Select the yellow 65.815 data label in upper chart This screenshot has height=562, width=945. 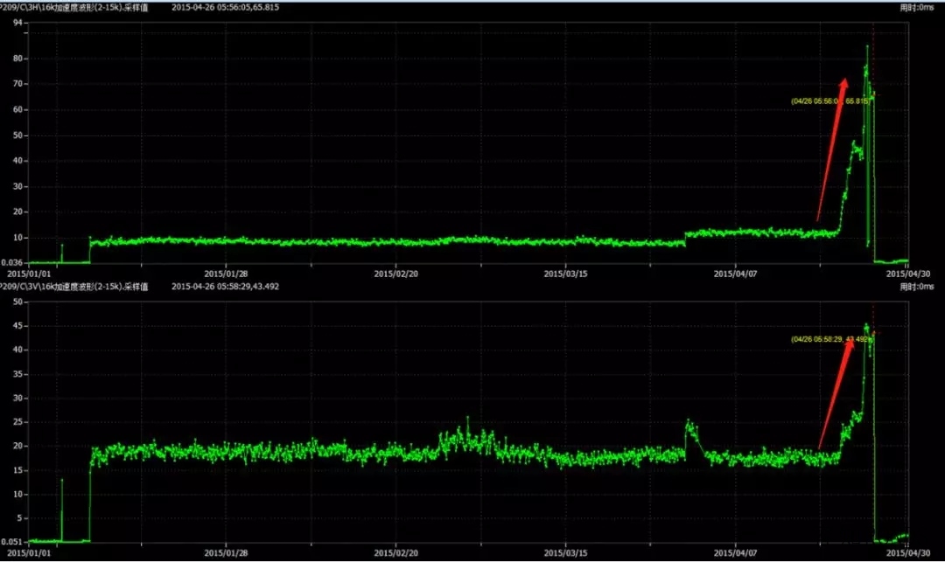click(x=829, y=101)
